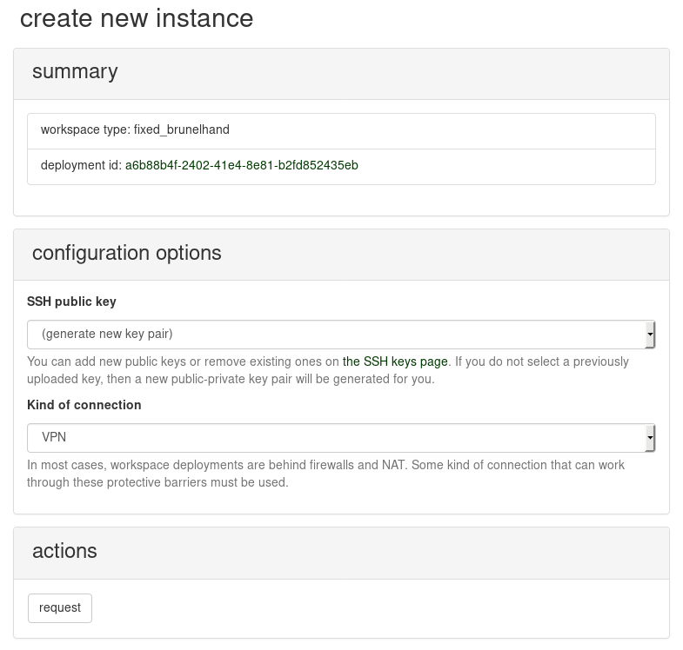Click the VPN text in the connection field

[x=54, y=437]
